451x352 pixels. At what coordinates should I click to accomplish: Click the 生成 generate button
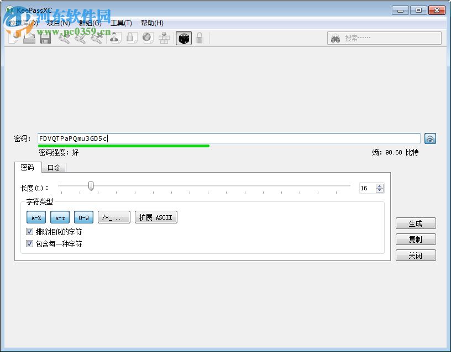416,223
